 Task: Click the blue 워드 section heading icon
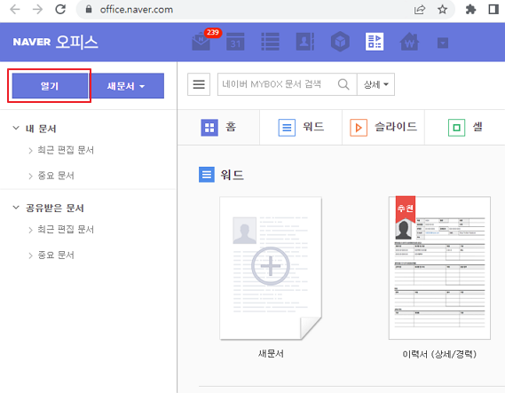point(207,175)
